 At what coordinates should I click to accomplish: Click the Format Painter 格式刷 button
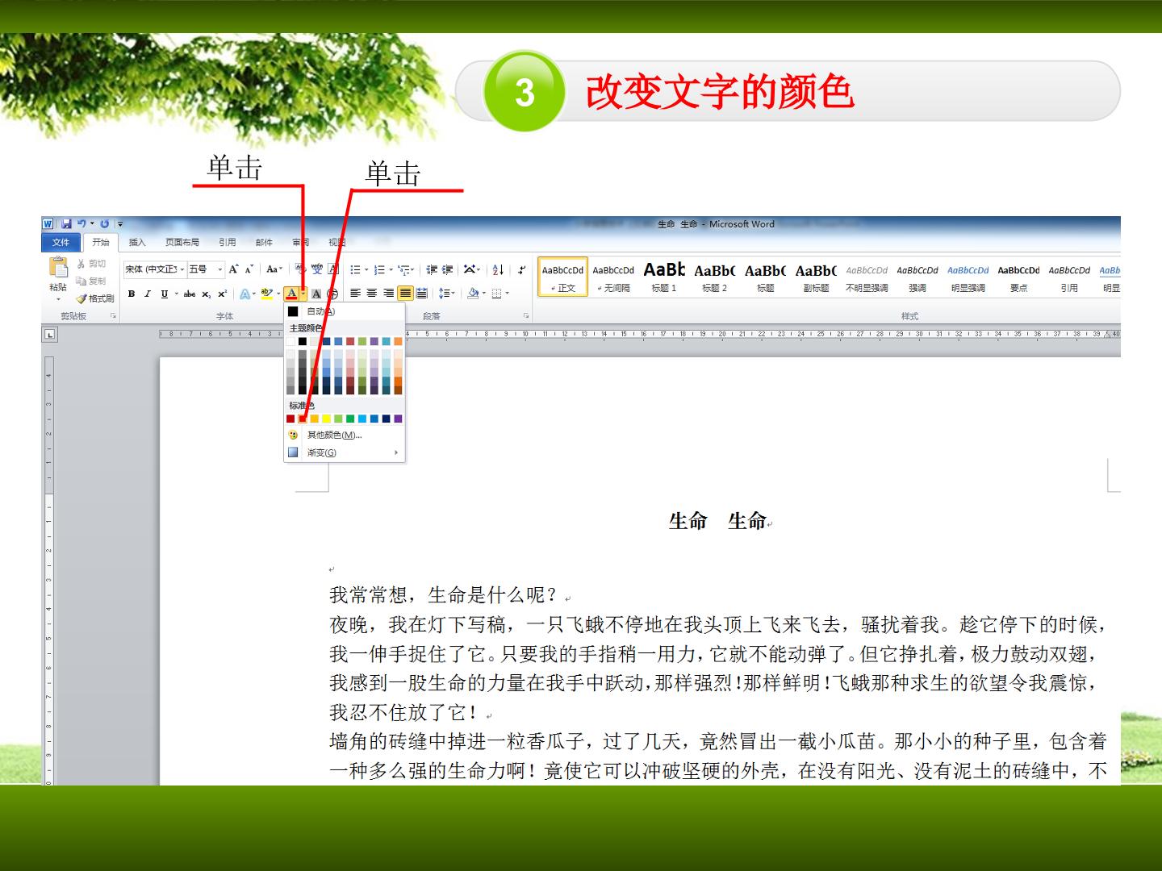tap(95, 298)
